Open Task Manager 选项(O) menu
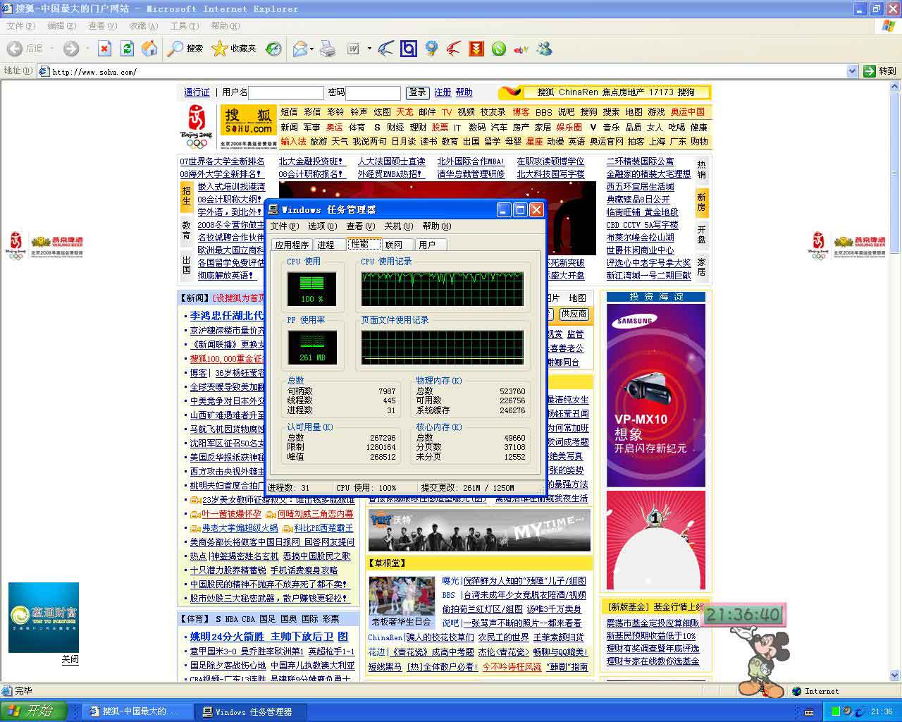The width and height of the screenshot is (902, 722). click(322, 226)
